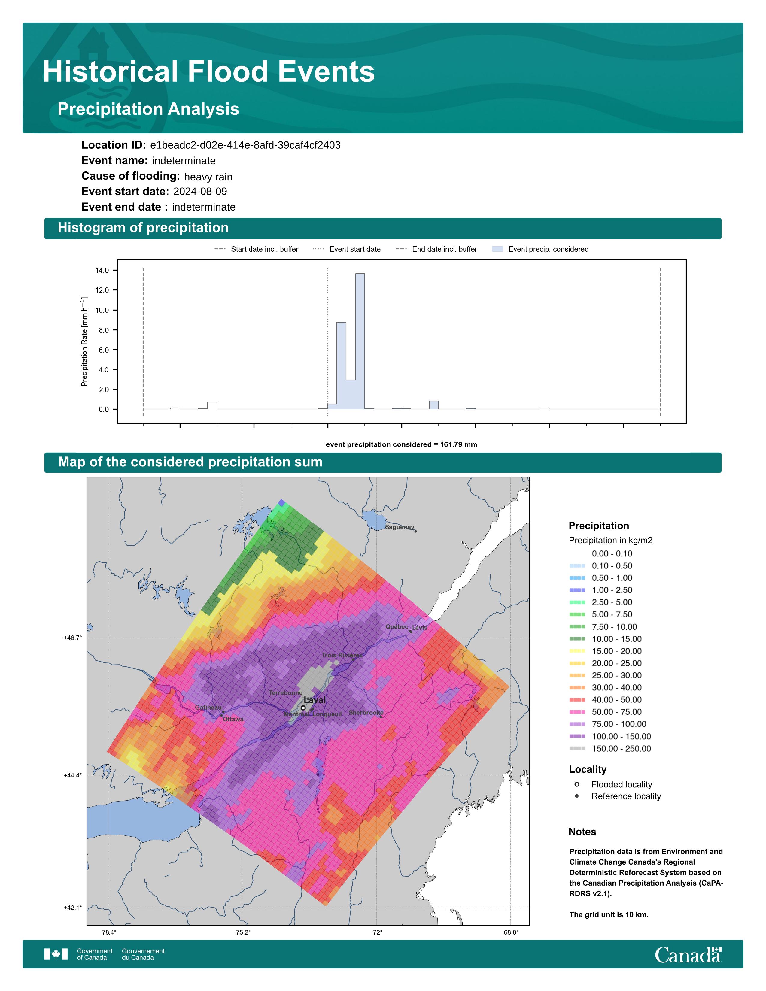The height and width of the screenshot is (991, 766).
Task: Click the Flooded locality circle symbol in legend
Action: click(577, 784)
